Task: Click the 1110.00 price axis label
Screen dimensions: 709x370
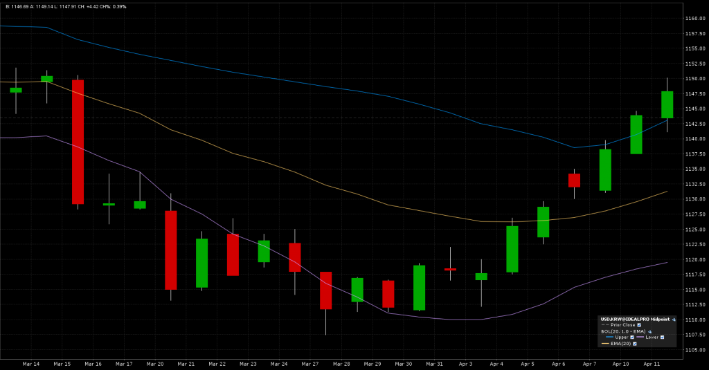Action: point(695,320)
